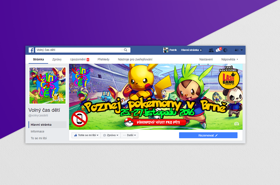Open Informace in left sidebar
Screen dimensions: 280x185
(38, 131)
